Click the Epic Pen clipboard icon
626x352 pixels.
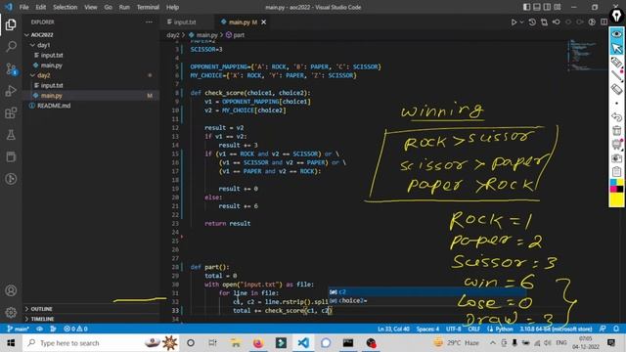[617, 172]
